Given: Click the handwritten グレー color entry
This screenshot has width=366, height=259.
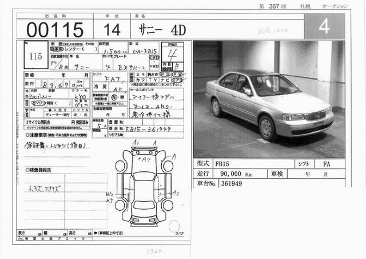Looking at the screenshot, I should click(81, 104).
